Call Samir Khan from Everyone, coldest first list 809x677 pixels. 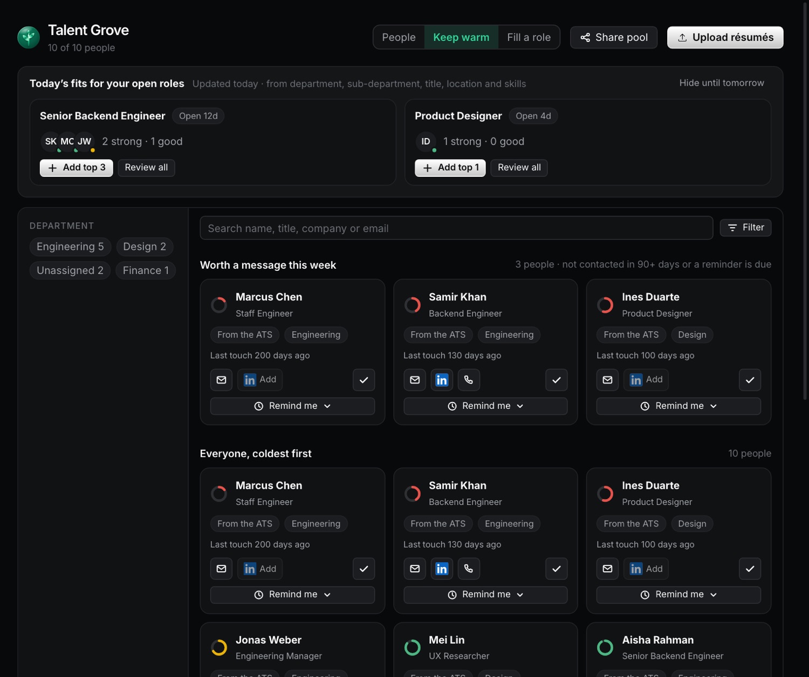pyautogui.click(x=469, y=569)
